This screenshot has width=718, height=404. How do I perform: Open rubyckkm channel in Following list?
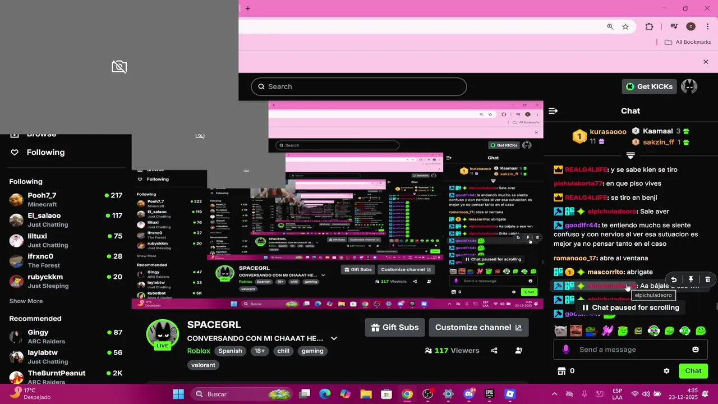(x=66, y=281)
